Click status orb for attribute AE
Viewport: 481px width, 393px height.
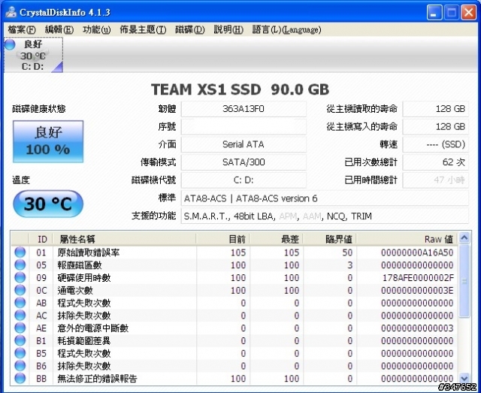click(x=20, y=328)
